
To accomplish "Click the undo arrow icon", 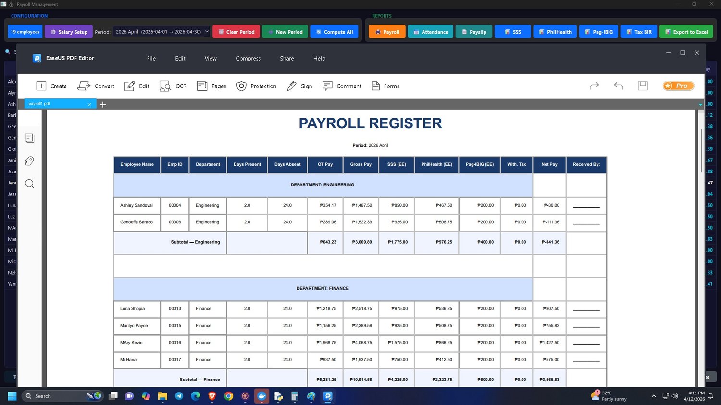I will click(619, 86).
